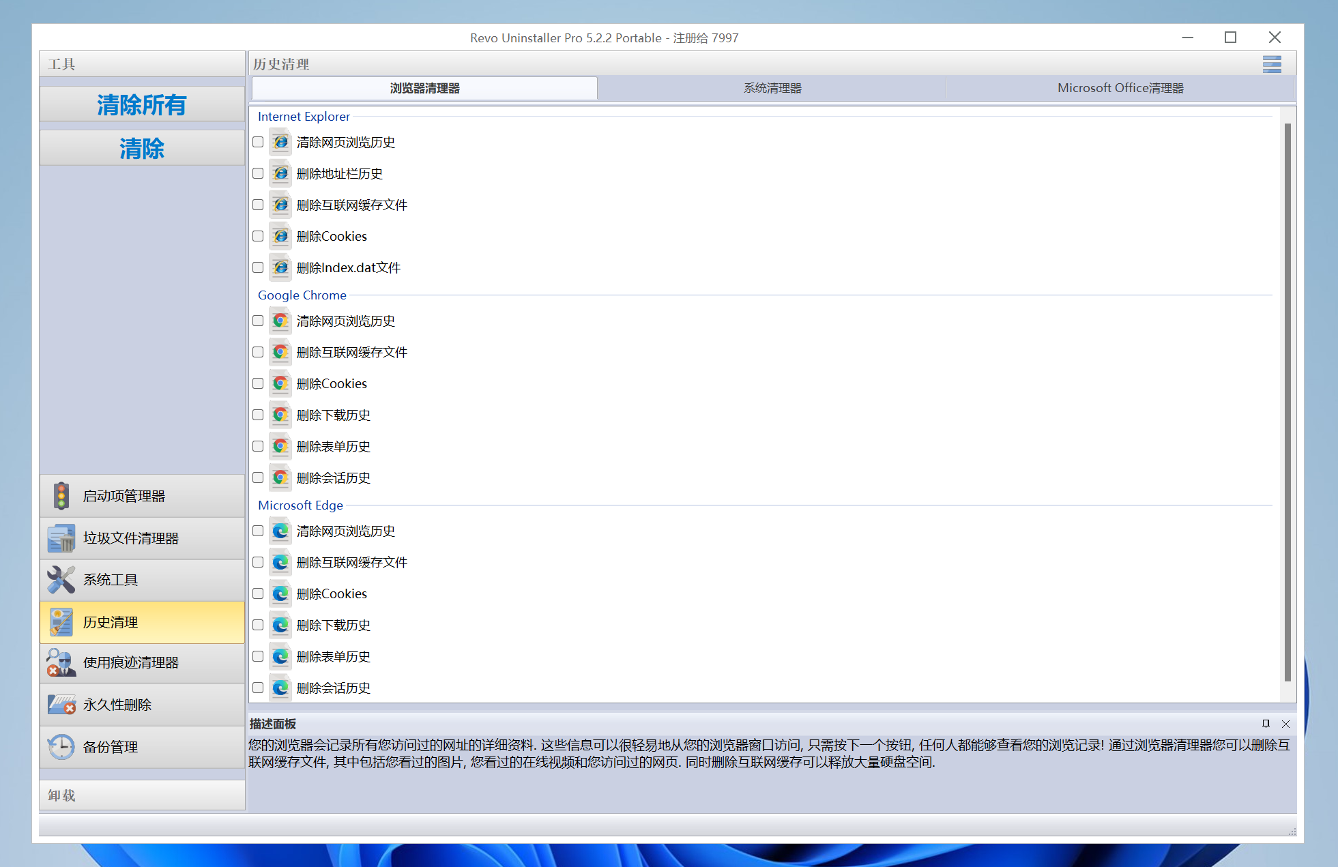Switch to the 浏览器清理器 tab
Viewport: 1338px width, 867px height.
(x=424, y=88)
